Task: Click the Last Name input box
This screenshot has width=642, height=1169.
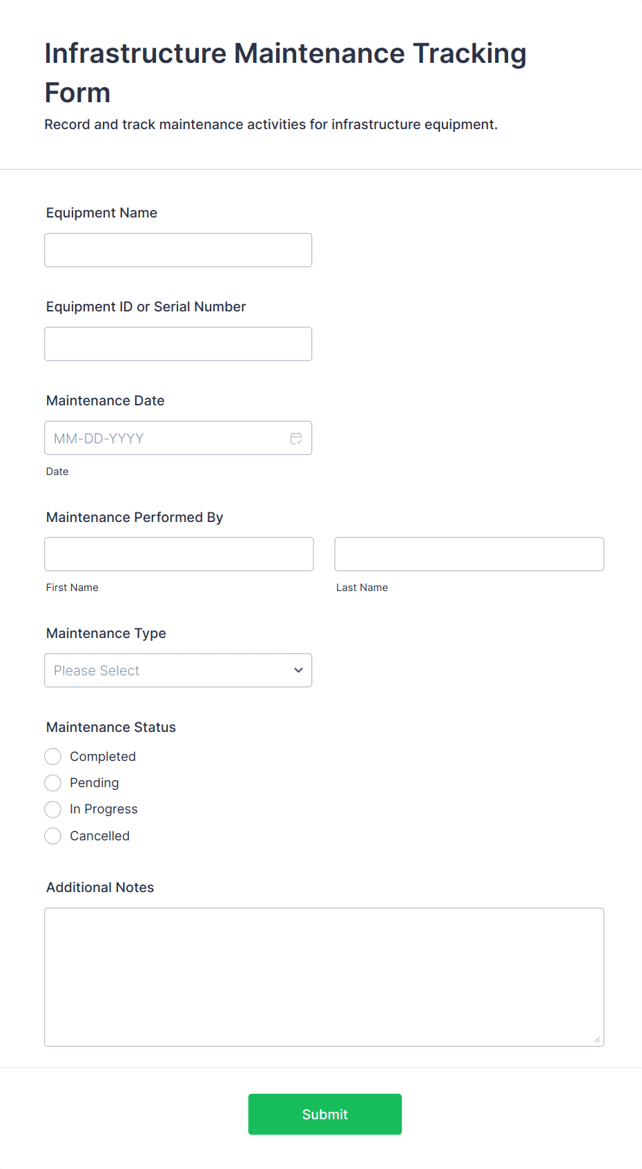Action: 469,554
